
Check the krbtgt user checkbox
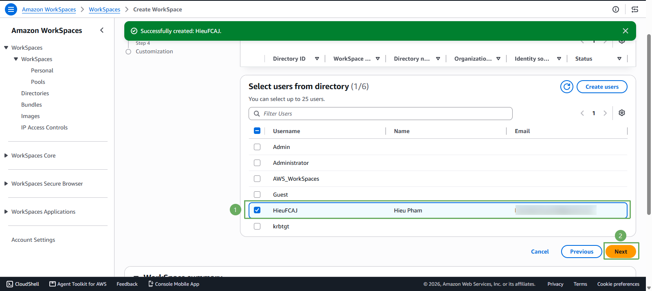[257, 226]
